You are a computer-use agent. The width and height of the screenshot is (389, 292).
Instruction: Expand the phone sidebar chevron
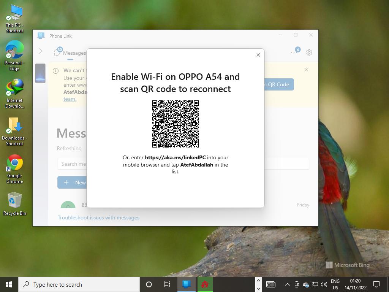coord(40,51)
